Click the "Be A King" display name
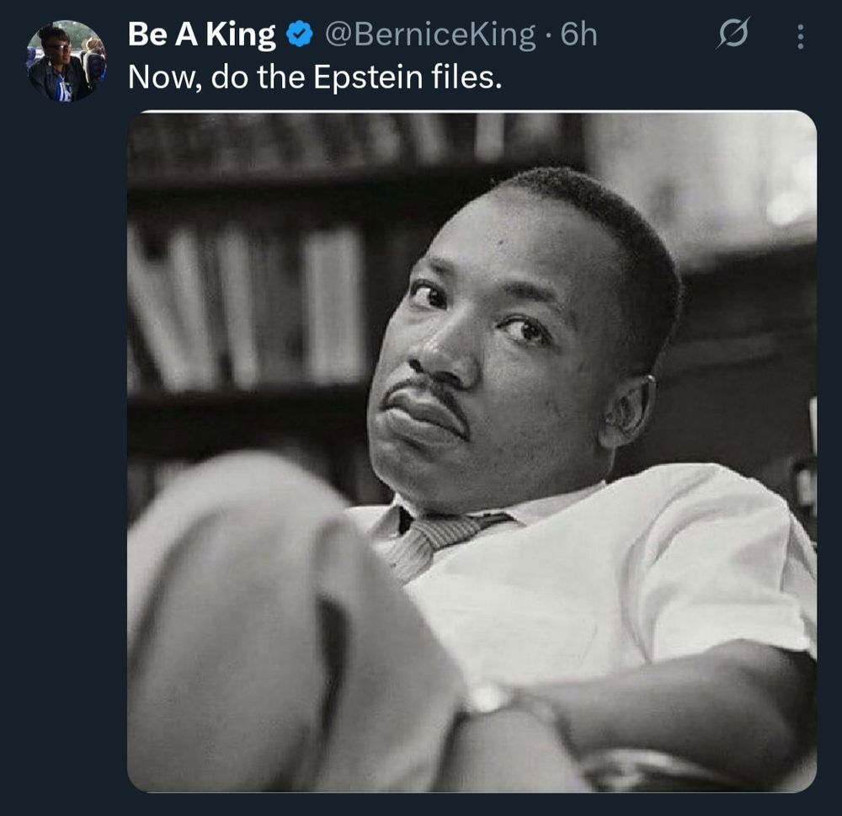 [201, 35]
